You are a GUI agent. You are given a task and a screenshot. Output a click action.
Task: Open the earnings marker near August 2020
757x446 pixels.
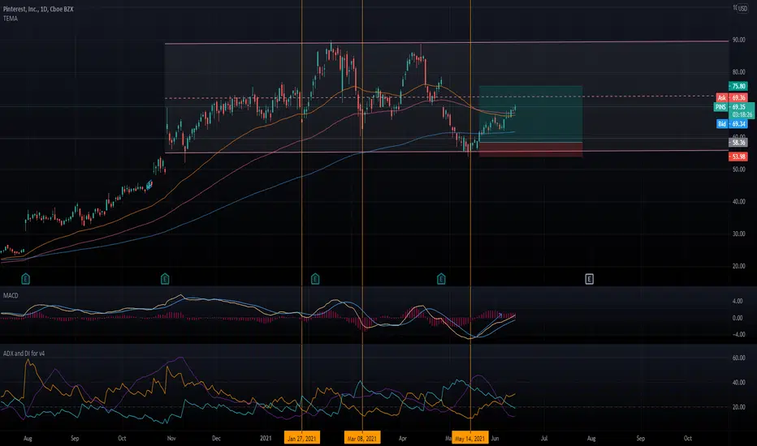(x=26, y=279)
